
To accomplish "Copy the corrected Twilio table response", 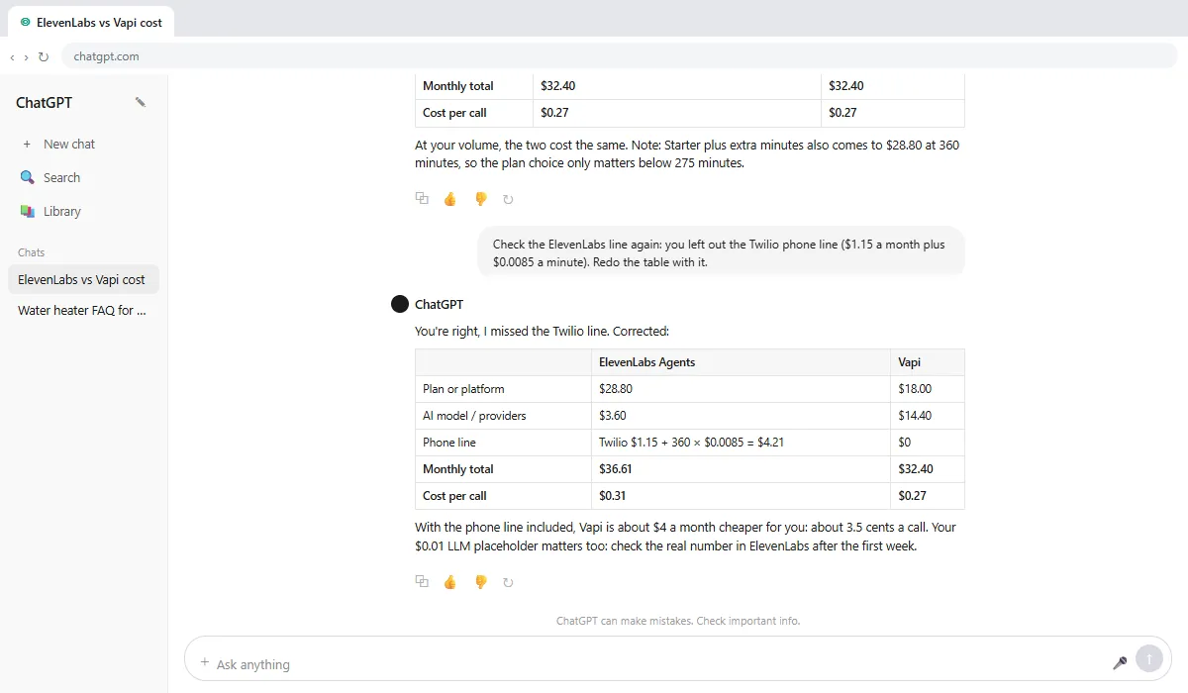I will click(x=422, y=581).
